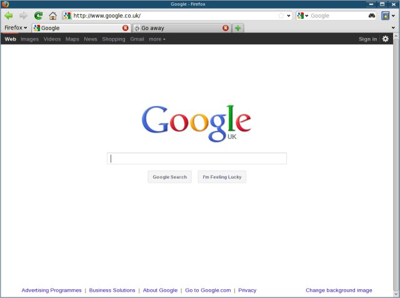Focus the Google search text box
The height and width of the screenshot is (298, 400).
(x=197, y=158)
